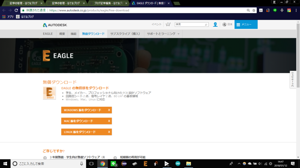
Task: Click the user account sign-in icon
Action: [215, 24]
